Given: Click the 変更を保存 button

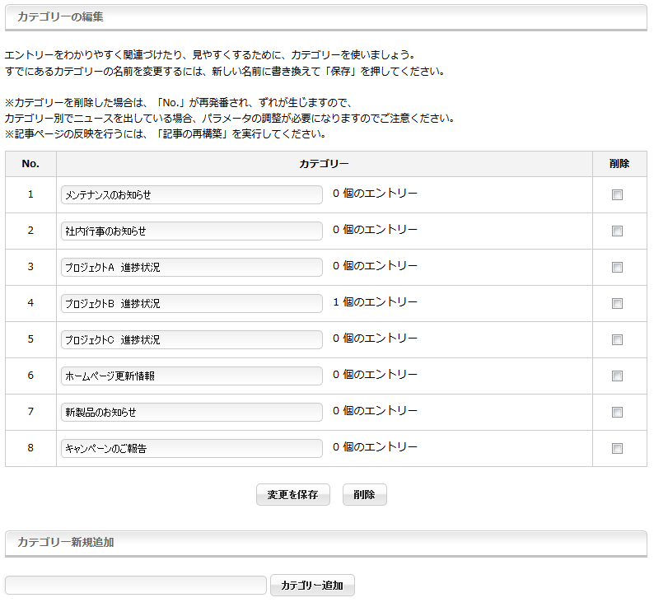Looking at the screenshot, I should point(293,495).
